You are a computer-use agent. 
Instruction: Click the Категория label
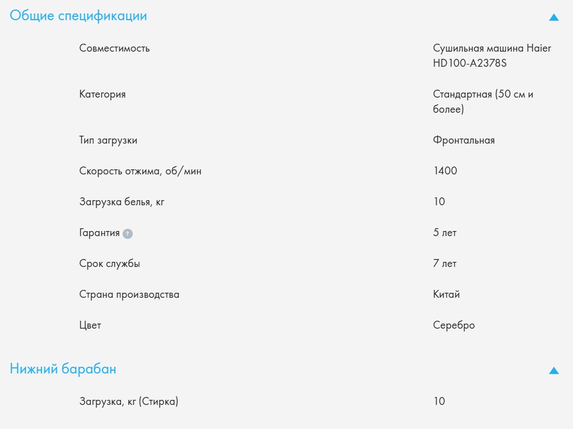point(103,94)
